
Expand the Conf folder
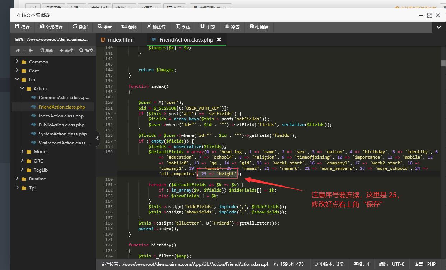pos(17,71)
